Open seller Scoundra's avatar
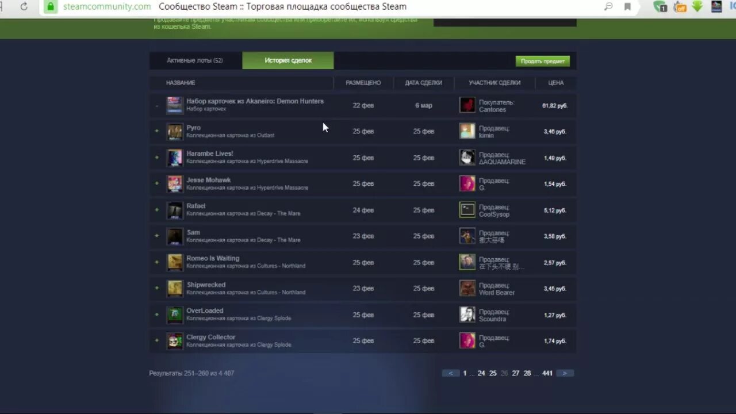The width and height of the screenshot is (736, 414). click(467, 315)
